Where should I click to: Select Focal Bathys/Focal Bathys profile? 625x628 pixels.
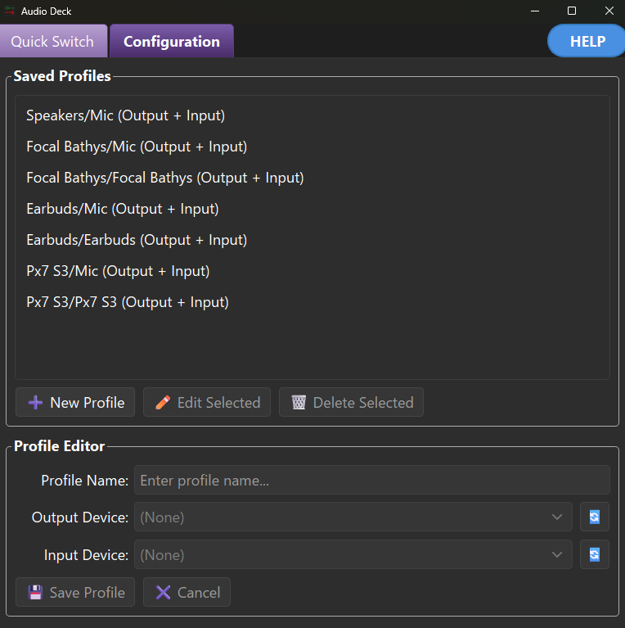312,178
